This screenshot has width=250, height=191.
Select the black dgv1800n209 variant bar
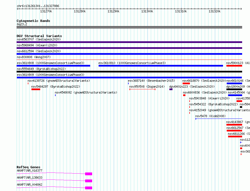234,89
